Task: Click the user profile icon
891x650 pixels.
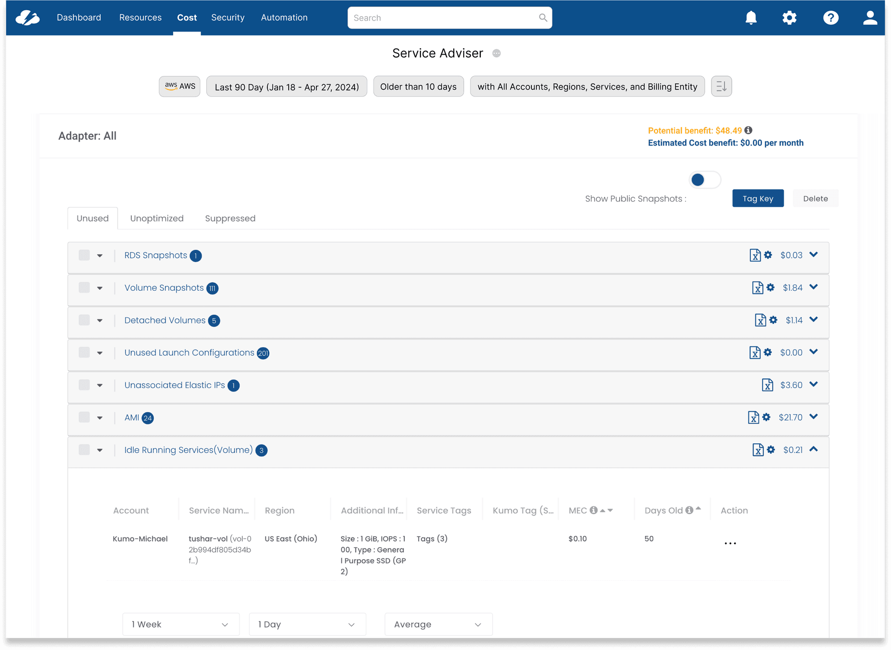Action: pos(870,18)
